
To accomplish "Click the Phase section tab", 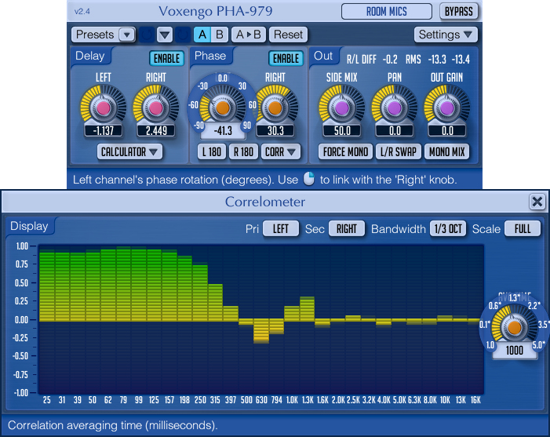I will 210,56.
